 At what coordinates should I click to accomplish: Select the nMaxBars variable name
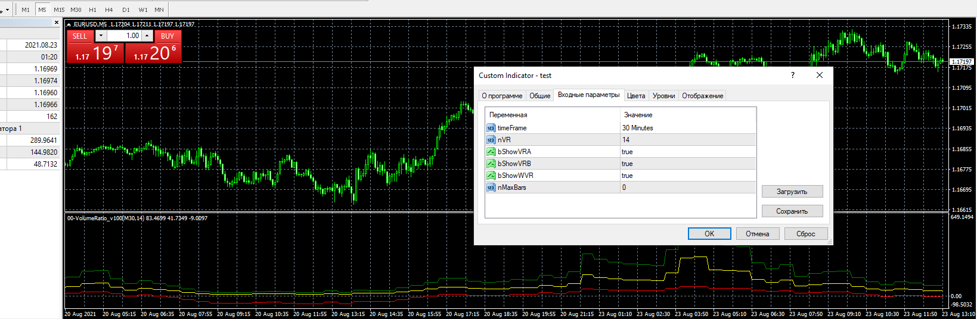(512, 187)
